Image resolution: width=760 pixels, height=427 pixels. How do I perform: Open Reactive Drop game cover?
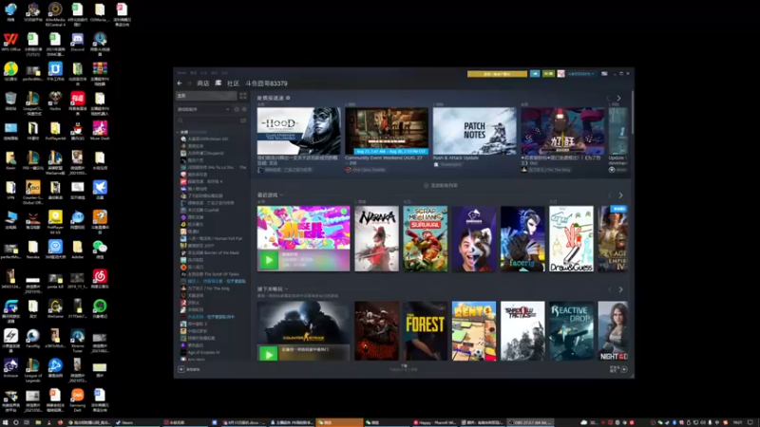pos(572,331)
